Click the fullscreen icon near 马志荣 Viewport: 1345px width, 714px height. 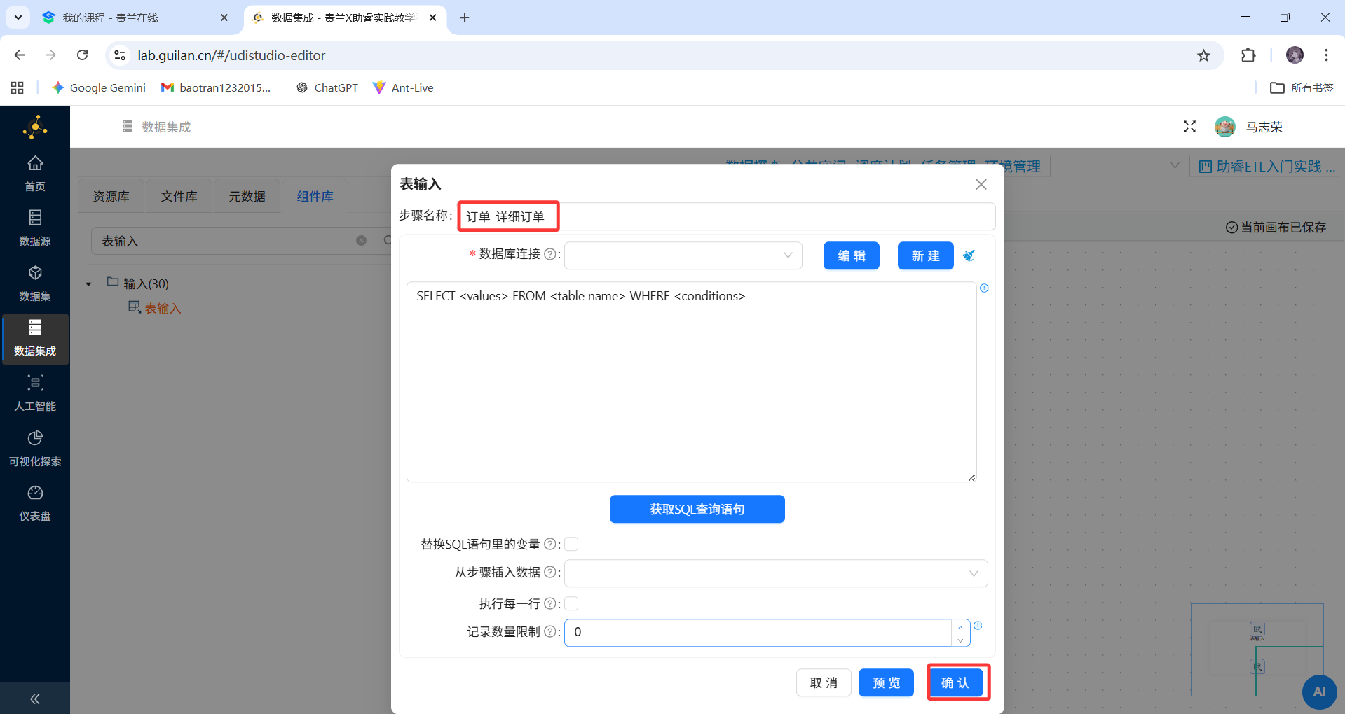1189,127
